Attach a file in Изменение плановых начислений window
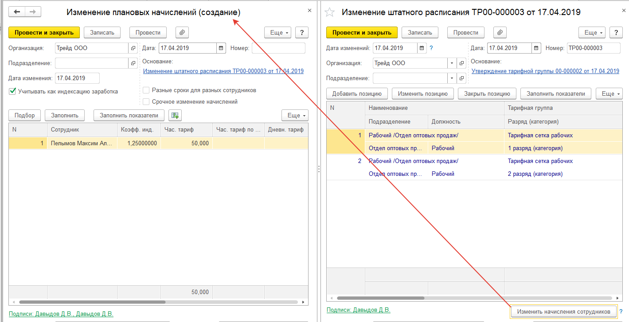 point(182,32)
